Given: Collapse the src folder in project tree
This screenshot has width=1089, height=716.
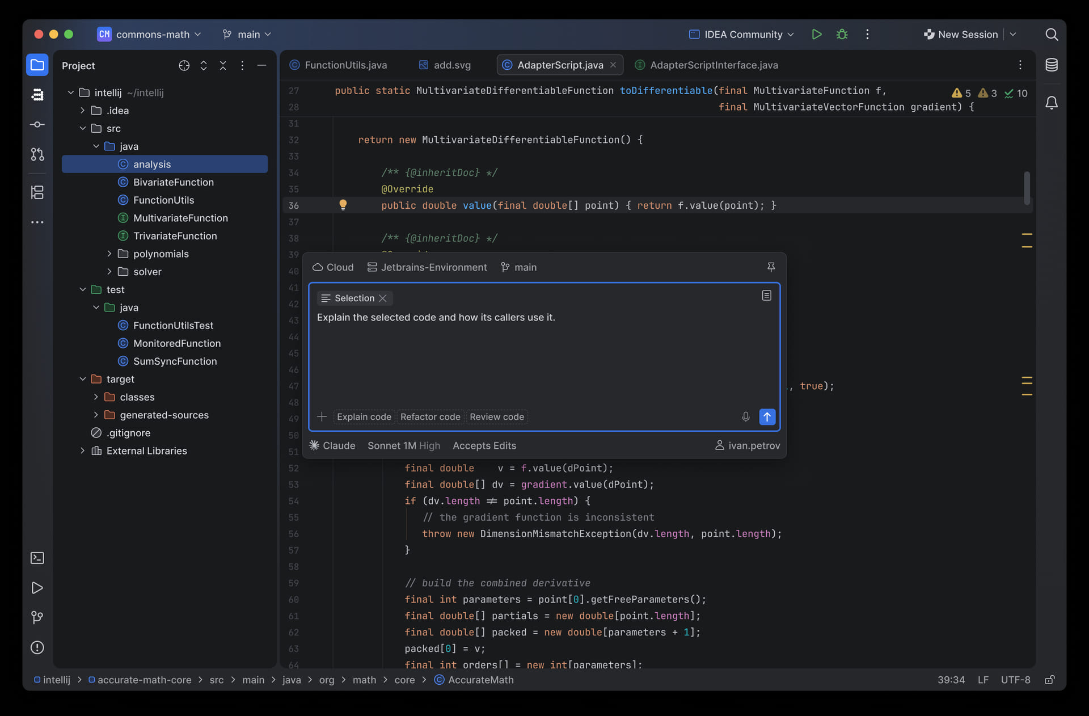Looking at the screenshot, I should (x=83, y=129).
